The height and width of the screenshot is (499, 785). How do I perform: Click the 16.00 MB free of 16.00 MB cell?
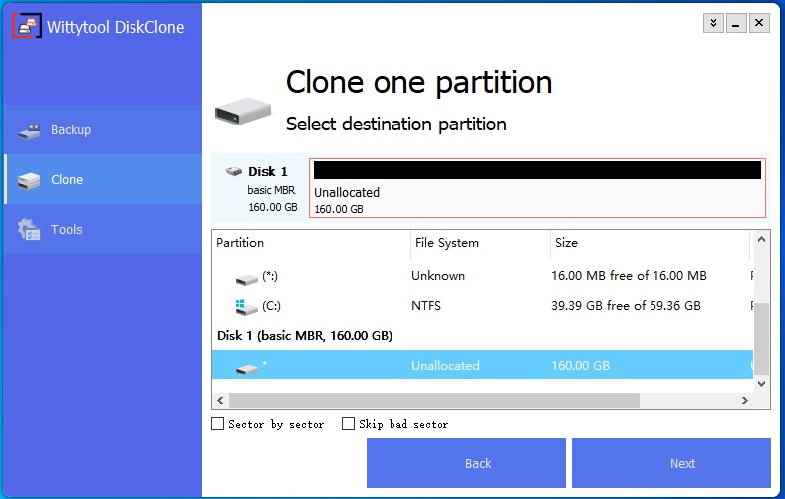tap(629, 276)
